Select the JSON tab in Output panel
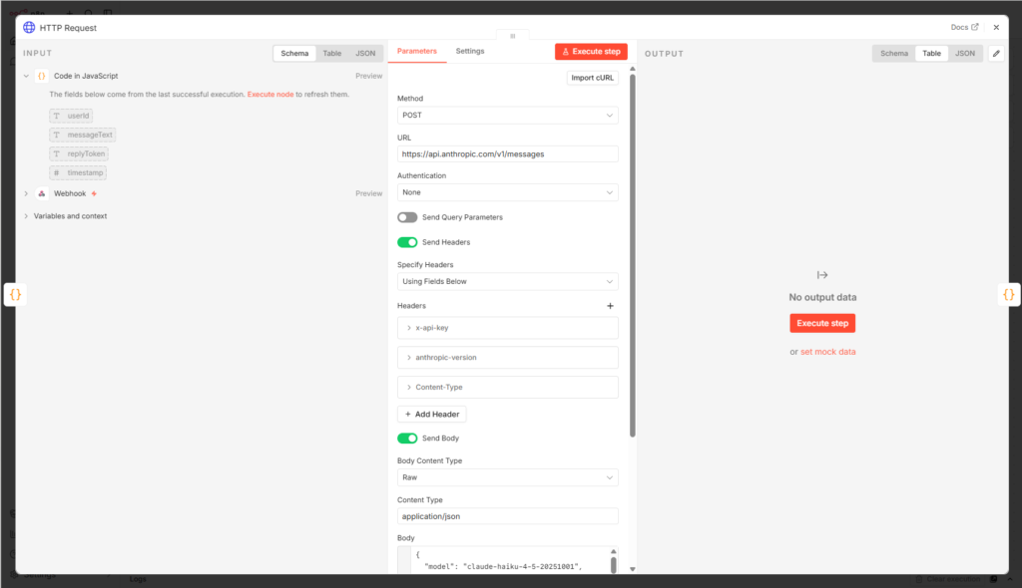1022x588 pixels. click(x=964, y=54)
